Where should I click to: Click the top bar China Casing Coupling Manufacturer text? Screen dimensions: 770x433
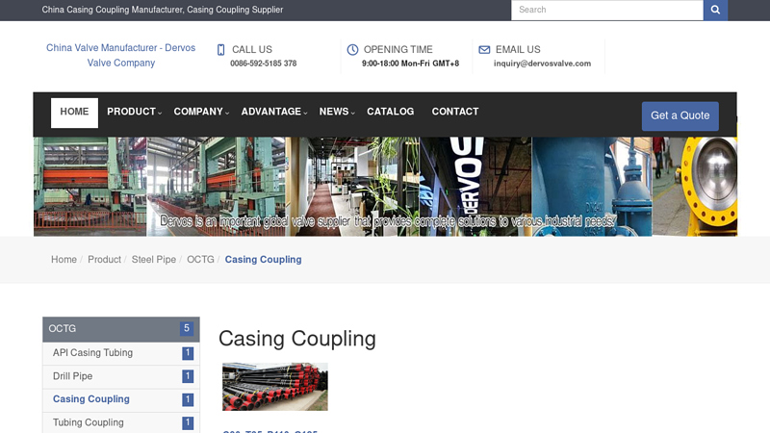(162, 10)
